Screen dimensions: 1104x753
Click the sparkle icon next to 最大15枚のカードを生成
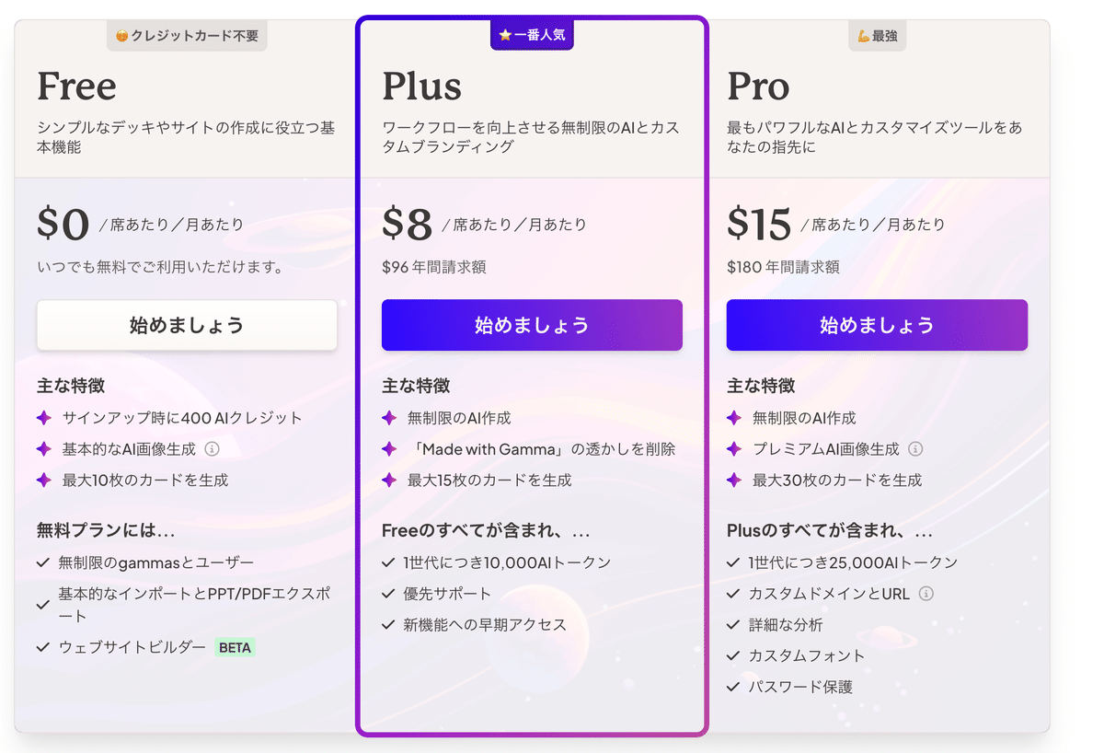point(388,480)
